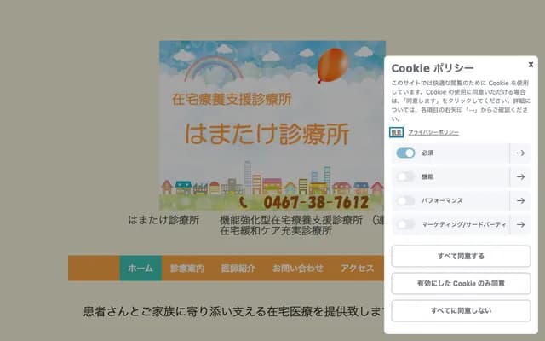
Task: Open the アクセス menu item
Action: (x=357, y=268)
